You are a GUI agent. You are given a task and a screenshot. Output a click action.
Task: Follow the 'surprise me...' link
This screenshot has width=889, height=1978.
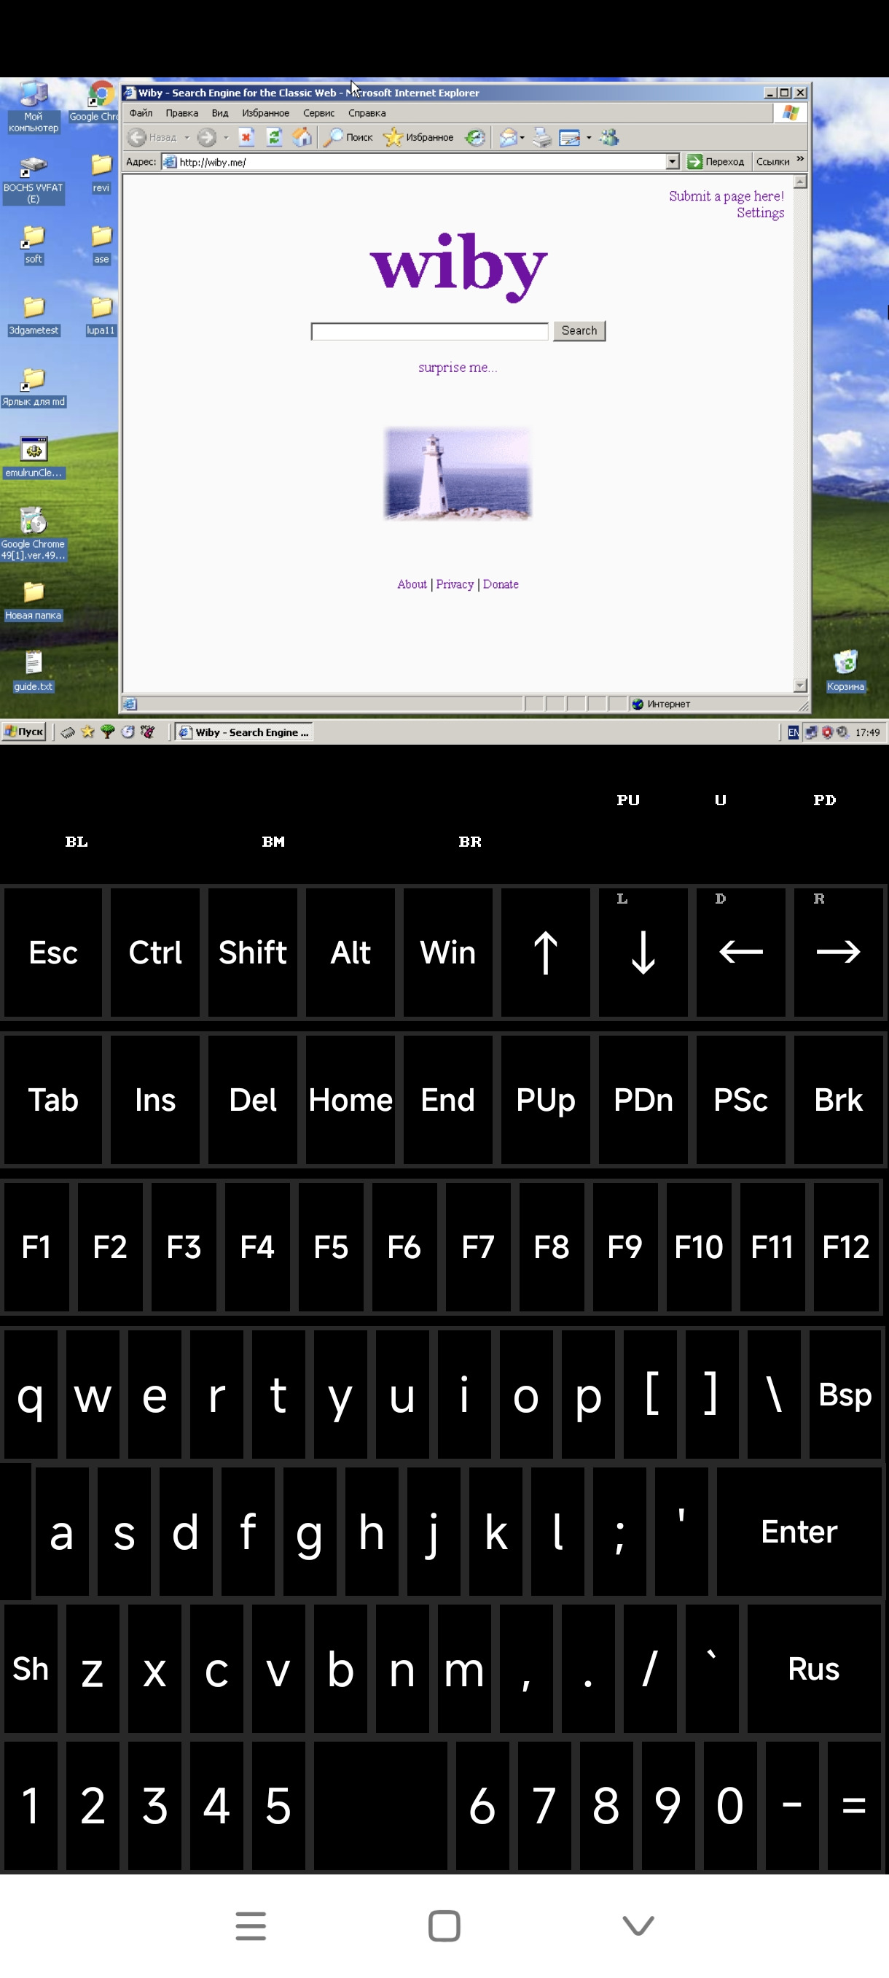[x=457, y=368]
